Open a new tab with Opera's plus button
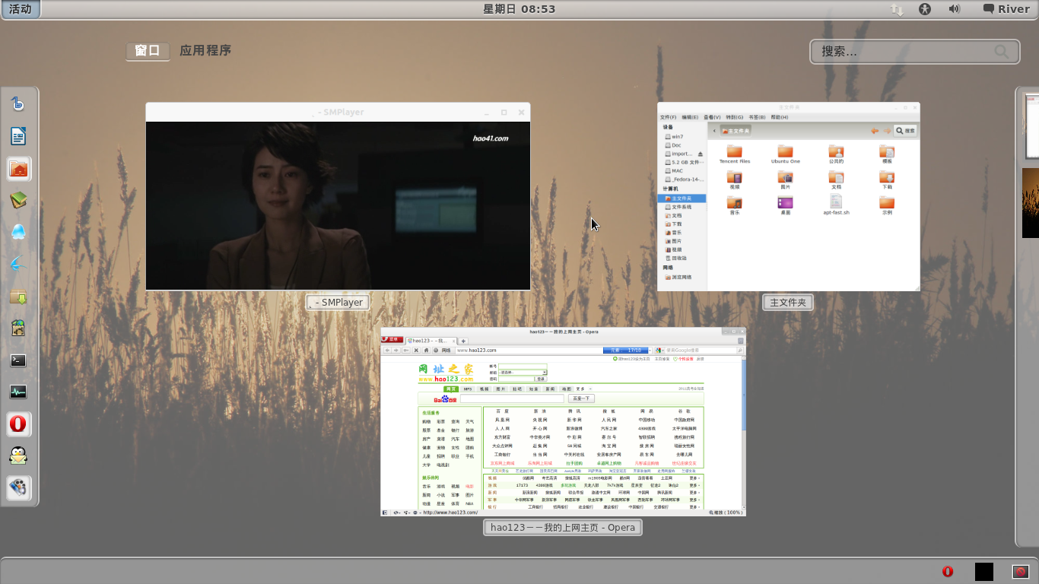 (462, 341)
